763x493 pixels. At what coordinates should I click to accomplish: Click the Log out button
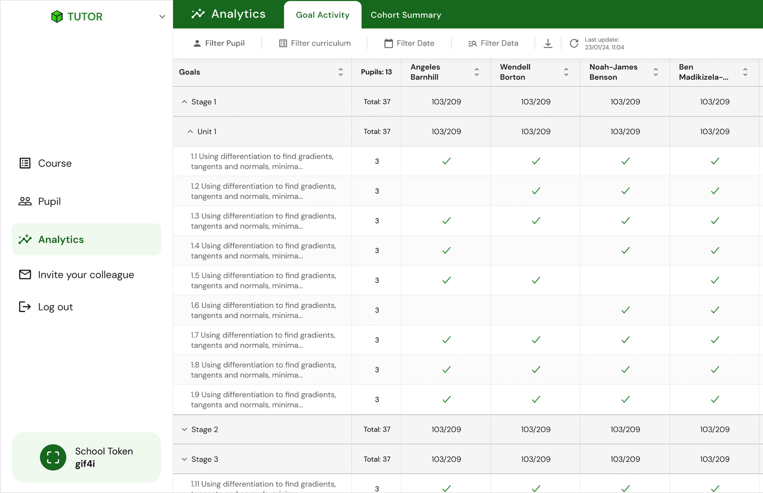[55, 307]
